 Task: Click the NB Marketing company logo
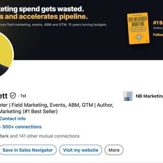coord(128,96)
